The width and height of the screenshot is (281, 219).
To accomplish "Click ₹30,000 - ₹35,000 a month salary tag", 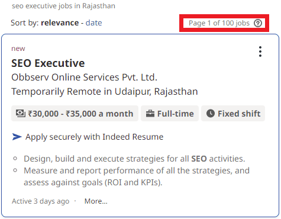I will tap(75, 114).
